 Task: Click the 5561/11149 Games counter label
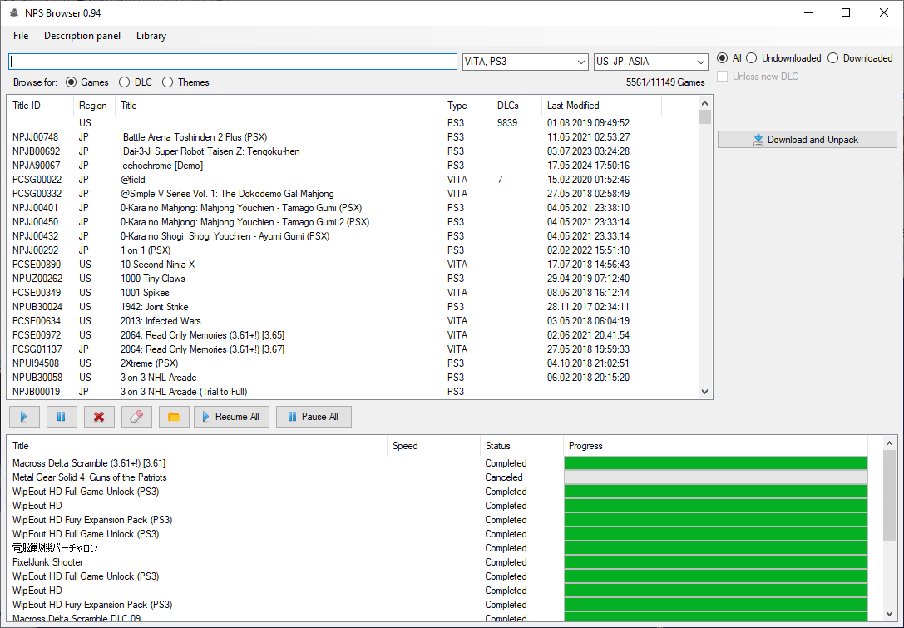pyautogui.click(x=665, y=82)
